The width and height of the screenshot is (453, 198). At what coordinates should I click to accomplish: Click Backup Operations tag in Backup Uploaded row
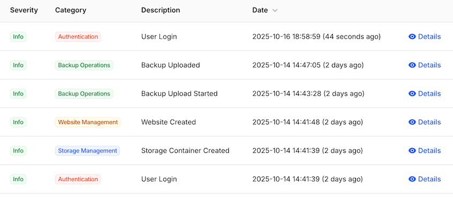[x=84, y=65]
